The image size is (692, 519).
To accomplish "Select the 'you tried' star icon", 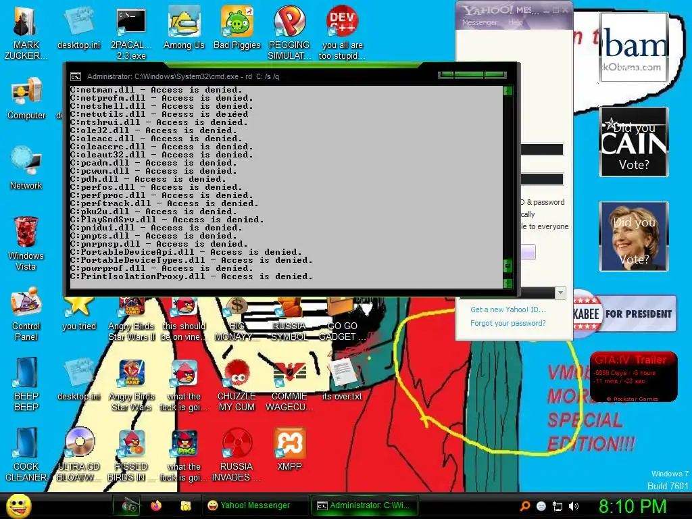I will click(79, 314).
